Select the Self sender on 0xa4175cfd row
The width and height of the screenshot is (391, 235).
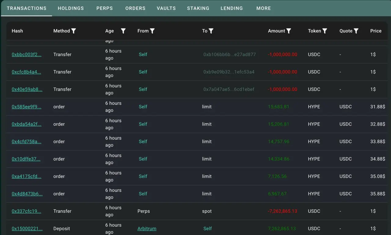pos(143,176)
